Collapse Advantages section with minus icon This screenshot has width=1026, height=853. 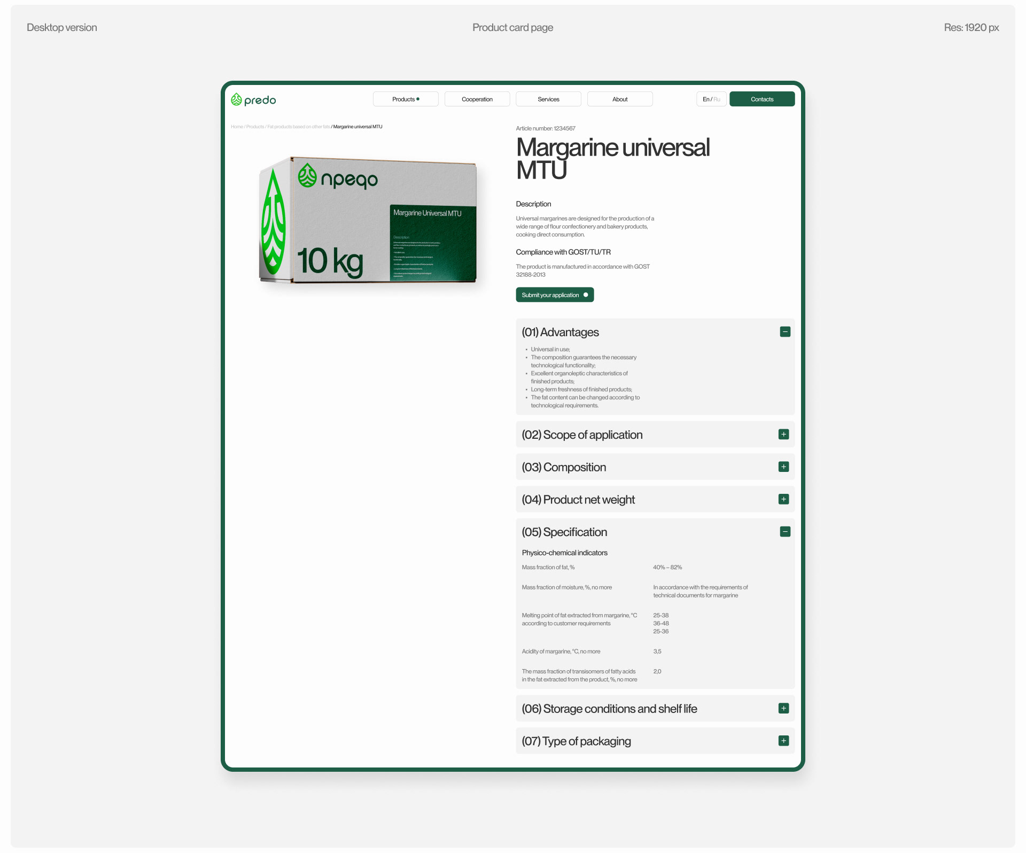784,332
